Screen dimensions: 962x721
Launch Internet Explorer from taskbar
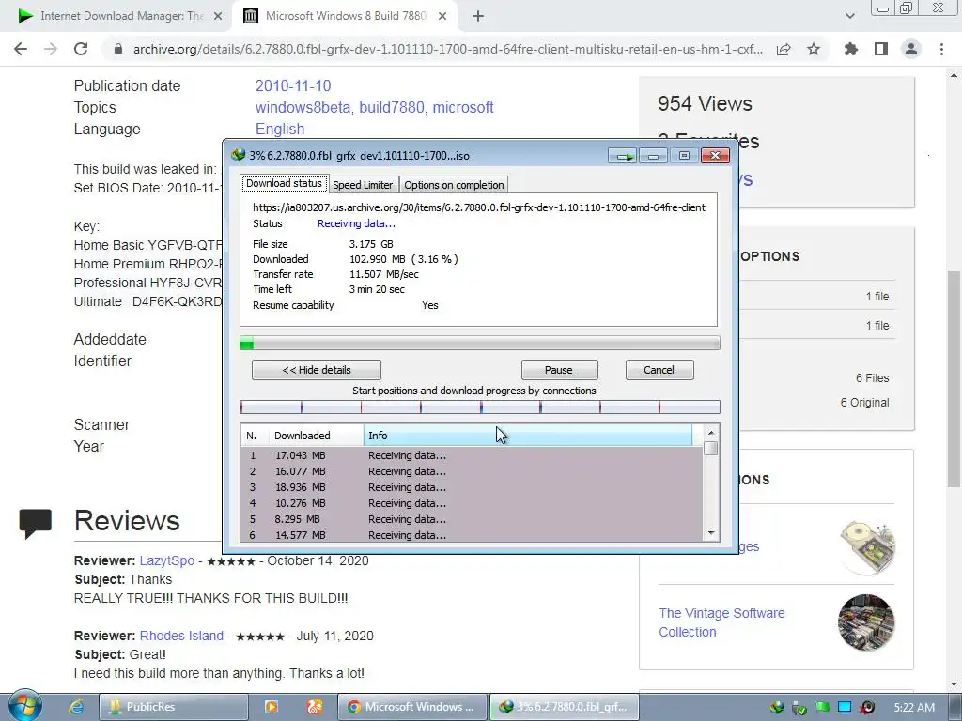(x=76, y=707)
